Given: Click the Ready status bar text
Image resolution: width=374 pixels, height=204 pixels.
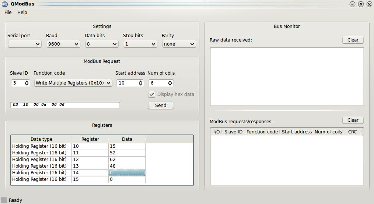Looking at the screenshot, I should 15,200.
